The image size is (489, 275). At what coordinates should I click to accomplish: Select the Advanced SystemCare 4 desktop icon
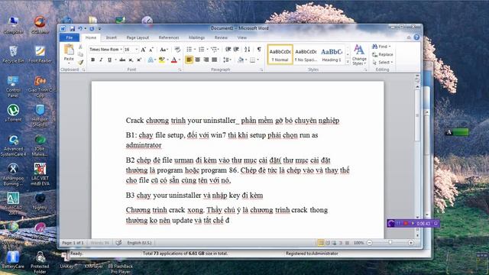tap(13, 146)
